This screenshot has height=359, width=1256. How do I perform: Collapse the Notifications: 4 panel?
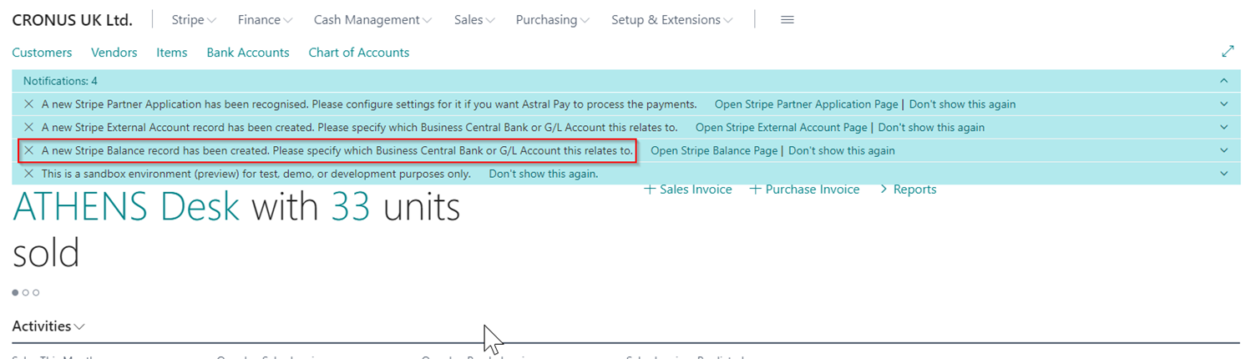point(1223,81)
